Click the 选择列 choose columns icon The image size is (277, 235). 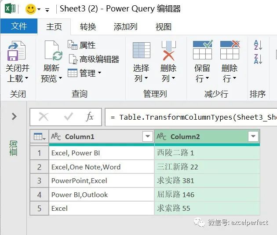(x=142, y=50)
